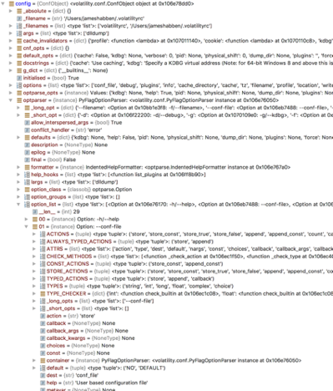Image resolution: width=333 pixels, height=391 pixels.
Task: Expand the 00 Option -h/--help entry
Action: pyautogui.click(x=26, y=219)
